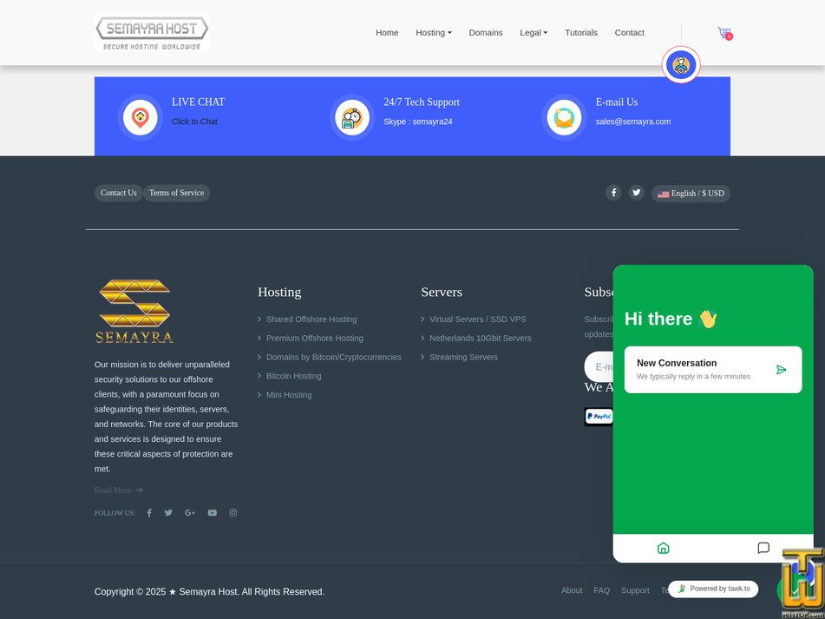Viewport: 825px width, 619px height.
Task: Open the chat messages icon in widget
Action: coord(763,548)
